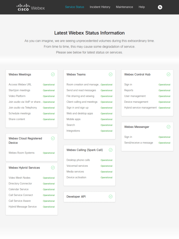This screenshot has width=179, height=239.
Task: Click Join audio via VoIP or share... row
Action: [32, 102]
